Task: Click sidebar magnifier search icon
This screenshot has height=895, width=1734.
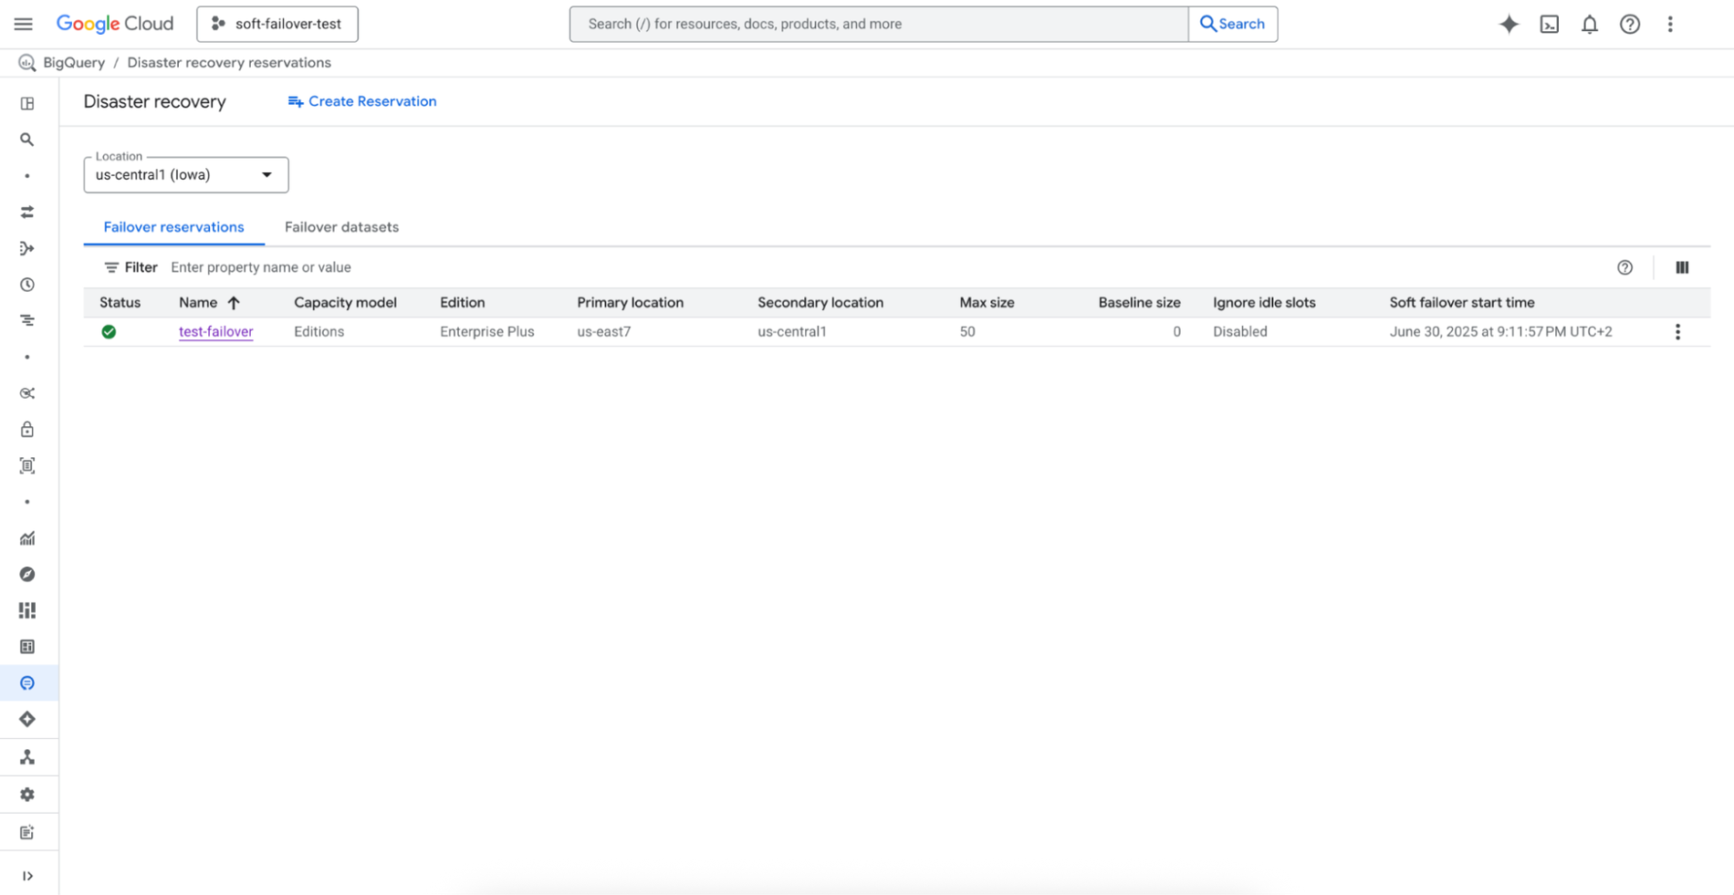Action: (27, 140)
